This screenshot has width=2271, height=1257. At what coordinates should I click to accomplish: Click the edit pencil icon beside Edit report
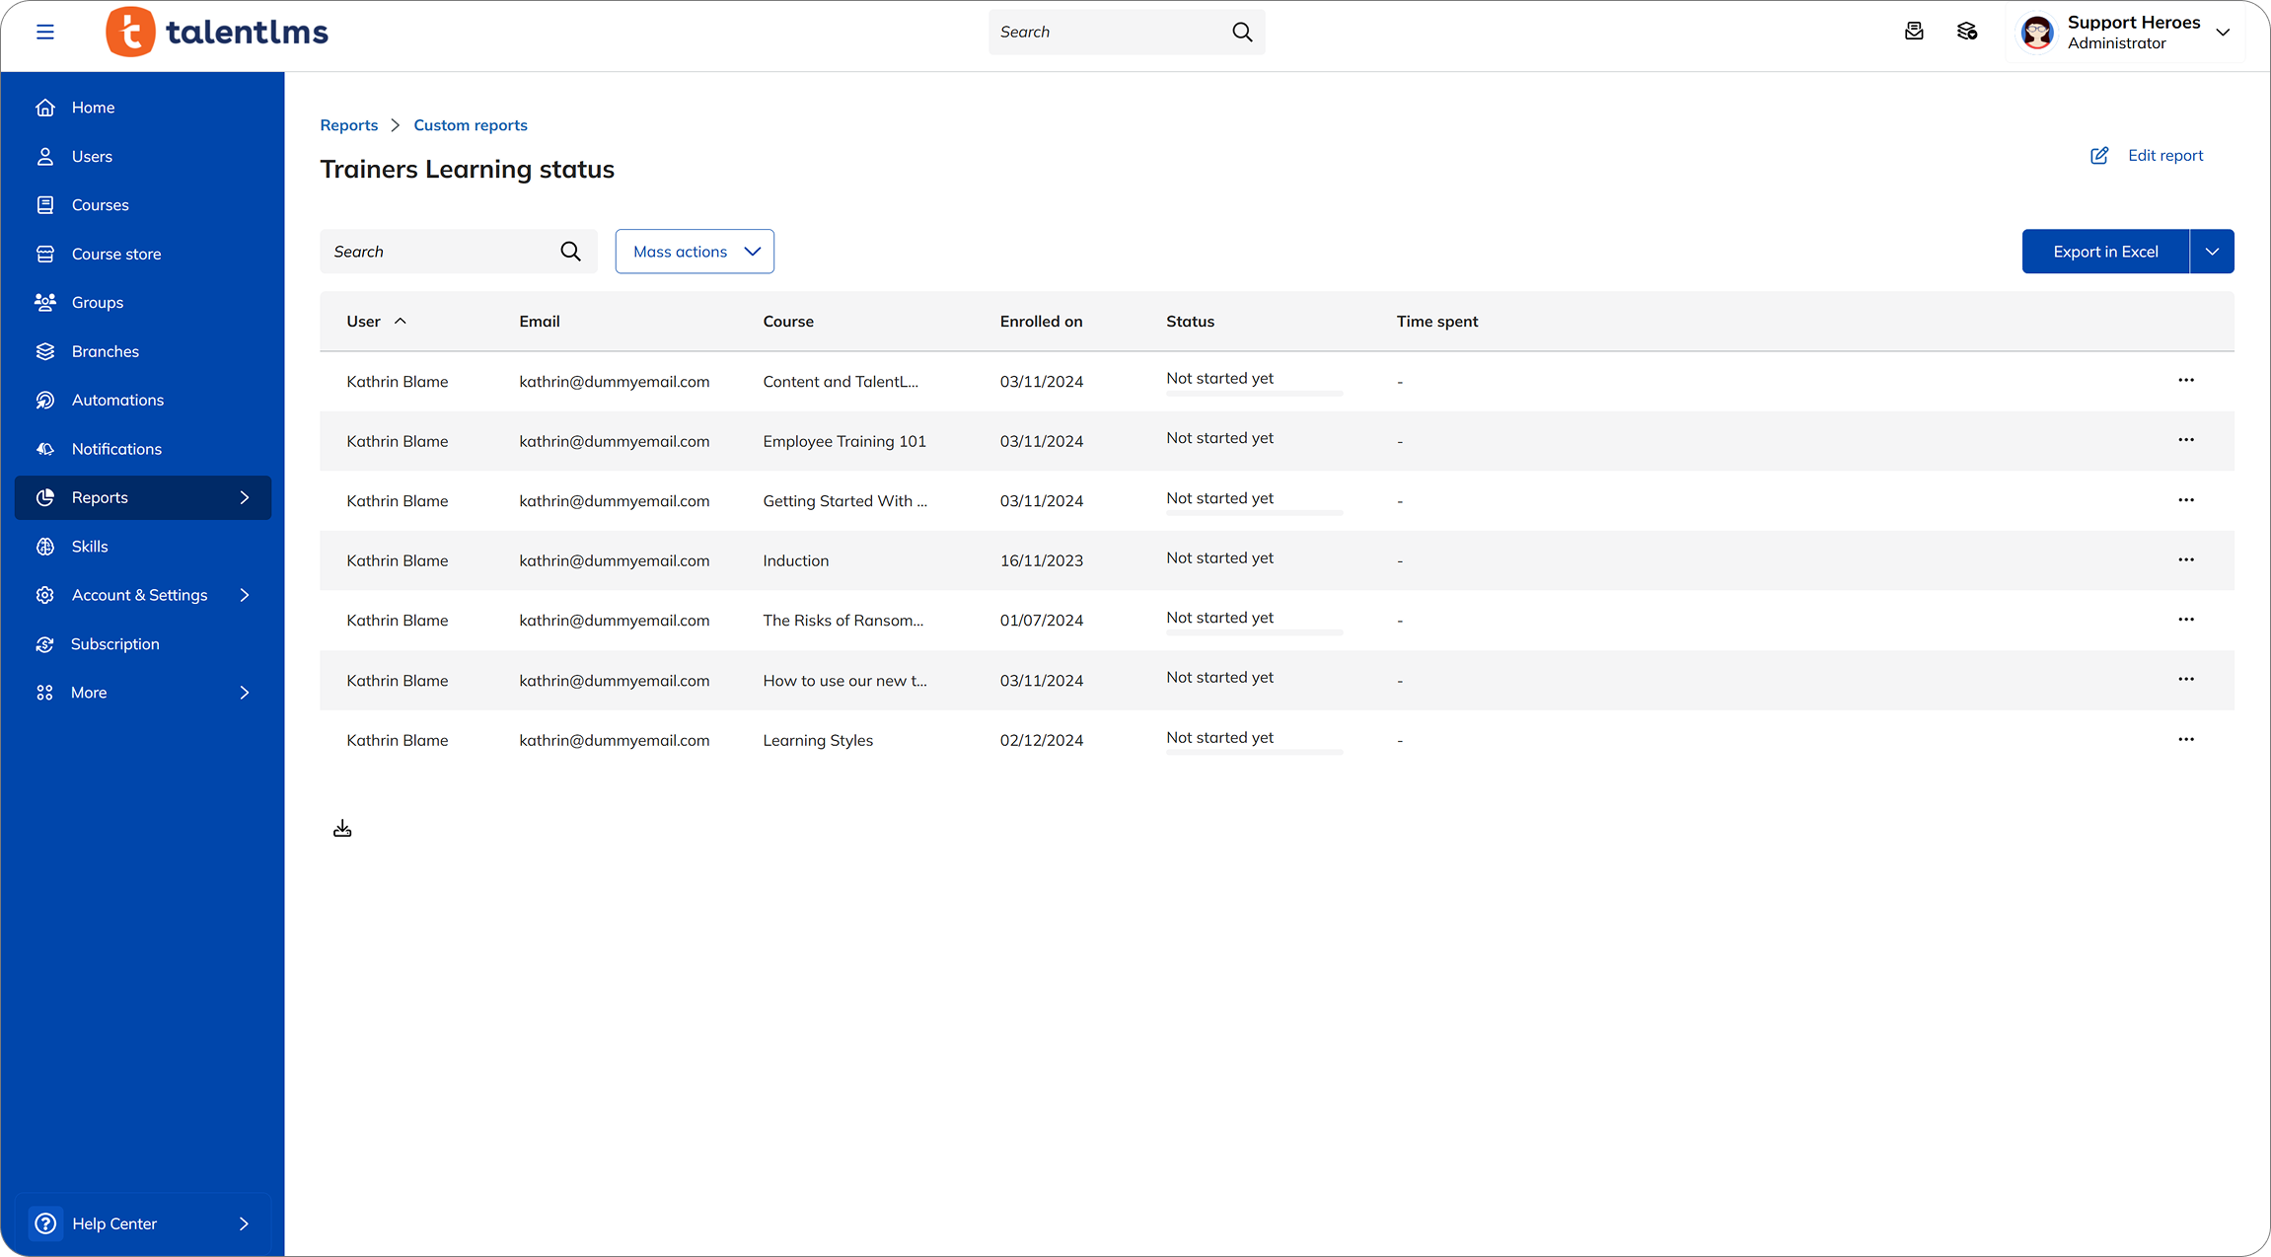coord(2098,155)
